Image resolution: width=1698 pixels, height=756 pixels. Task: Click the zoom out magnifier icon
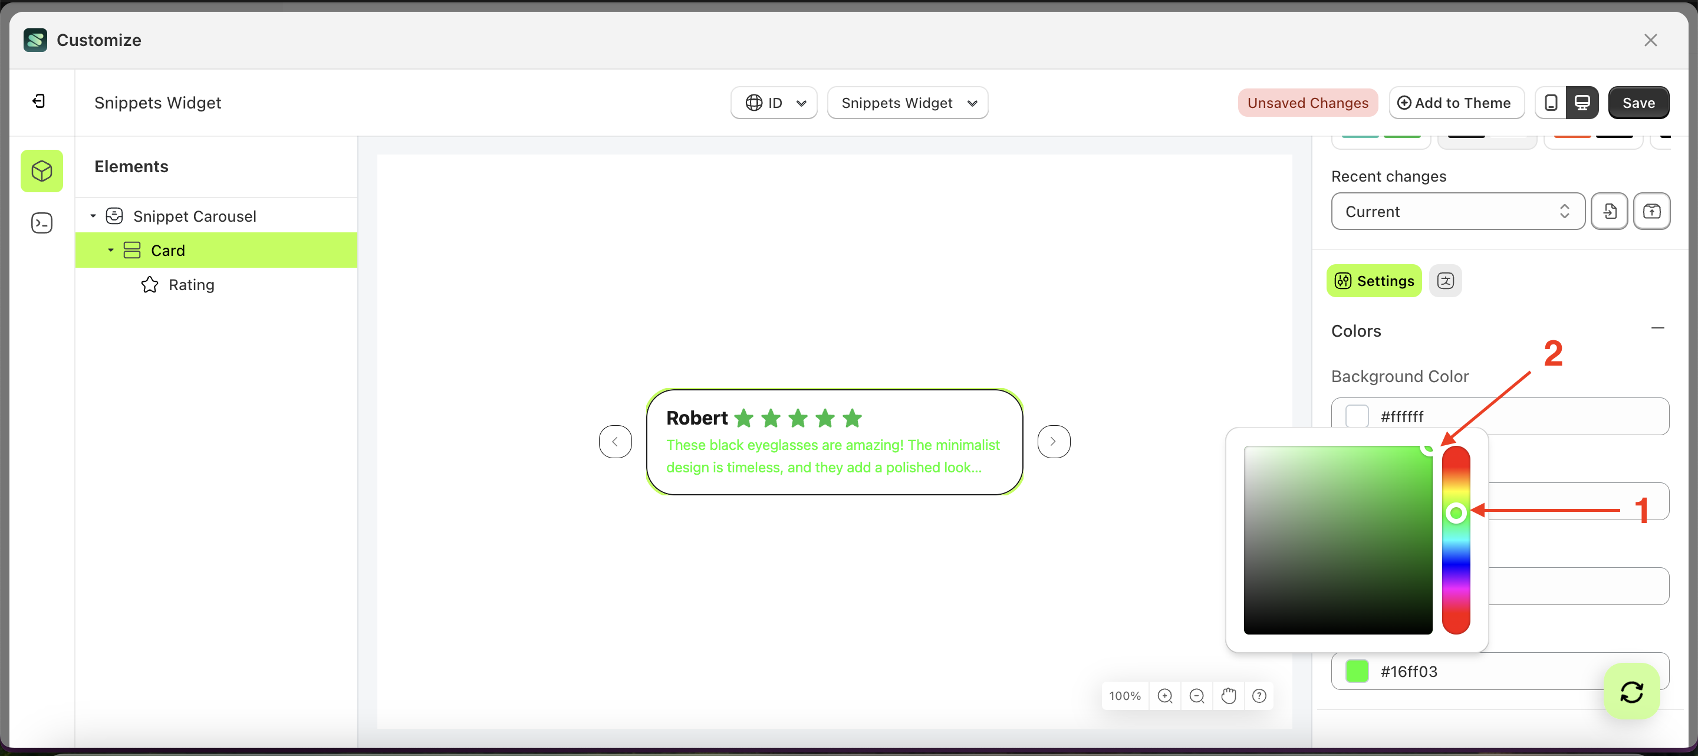tap(1197, 695)
